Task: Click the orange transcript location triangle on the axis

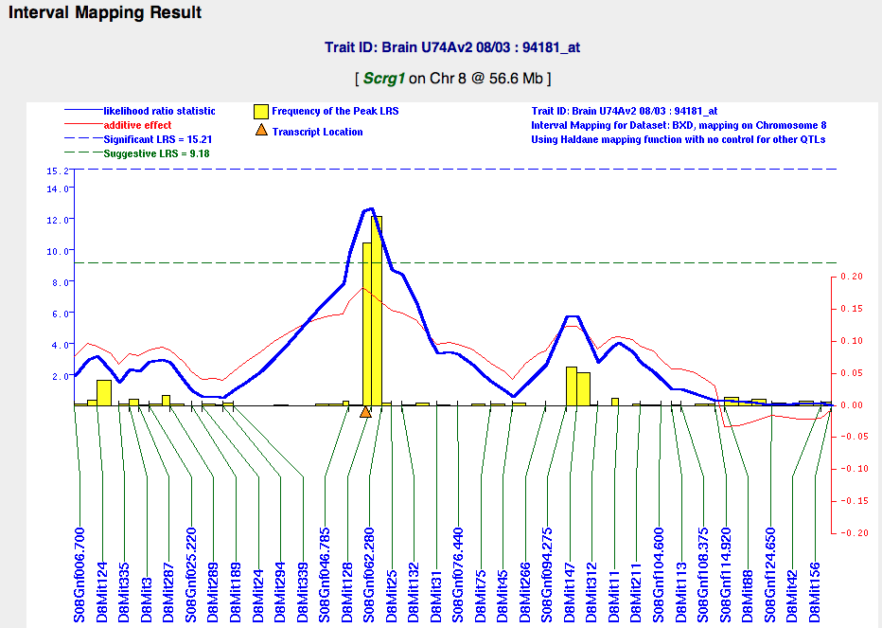Action: [x=365, y=411]
